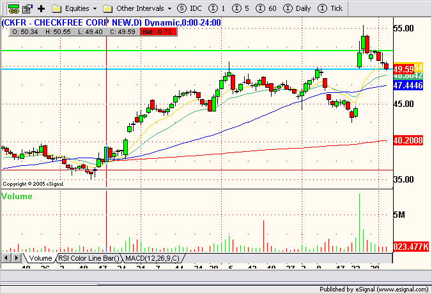Click the O: 50.34 open value
Screen dimensions: 432x294
[25, 32]
